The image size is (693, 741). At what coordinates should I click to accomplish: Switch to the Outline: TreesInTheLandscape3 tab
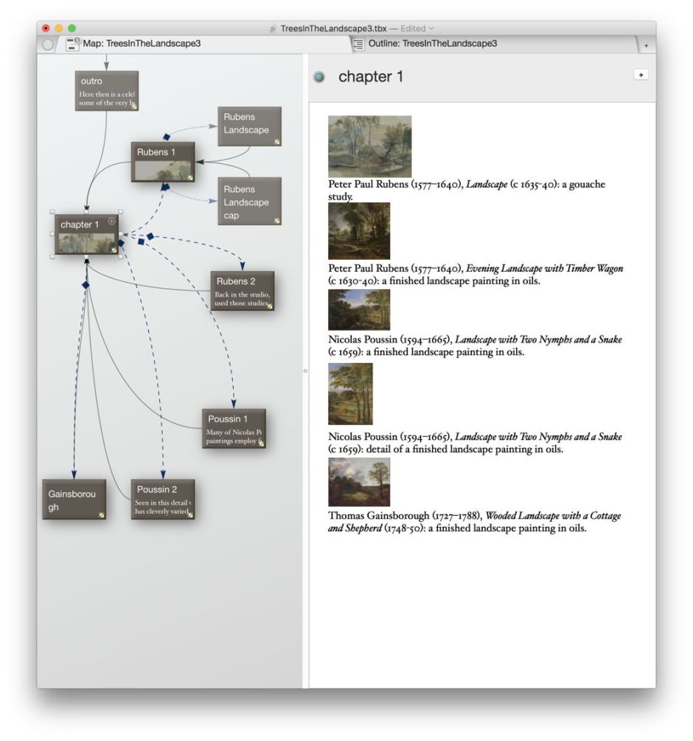point(432,44)
